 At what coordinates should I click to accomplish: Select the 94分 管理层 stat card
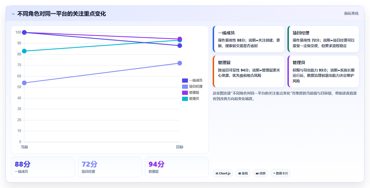pyautogui.click(x=177, y=167)
